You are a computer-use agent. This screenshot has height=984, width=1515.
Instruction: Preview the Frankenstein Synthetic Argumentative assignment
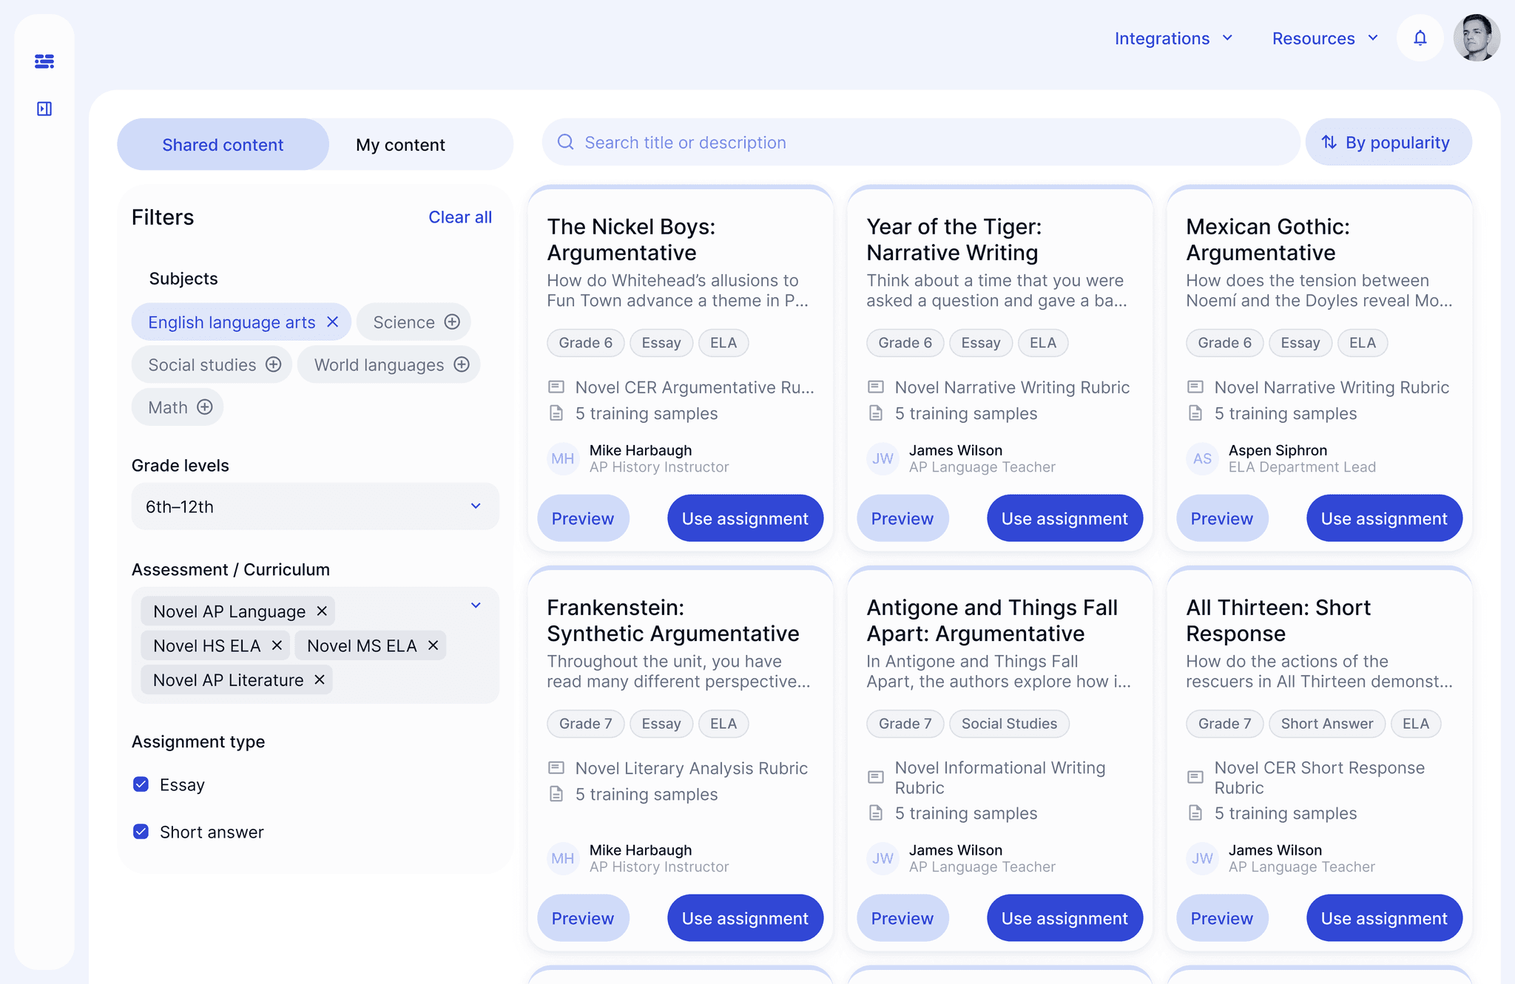(582, 918)
